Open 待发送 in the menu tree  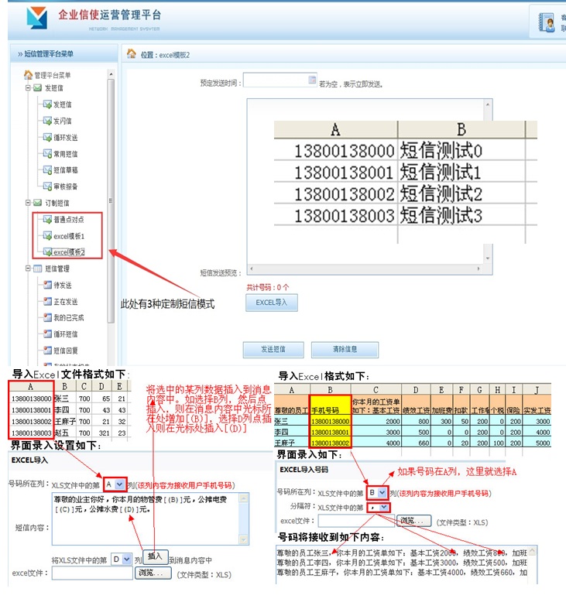pos(62,285)
